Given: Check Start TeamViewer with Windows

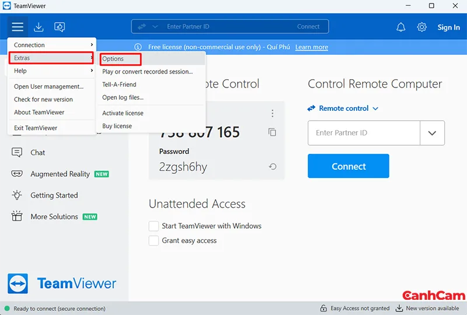Looking at the screenshot, I should (x=154, y=226).
